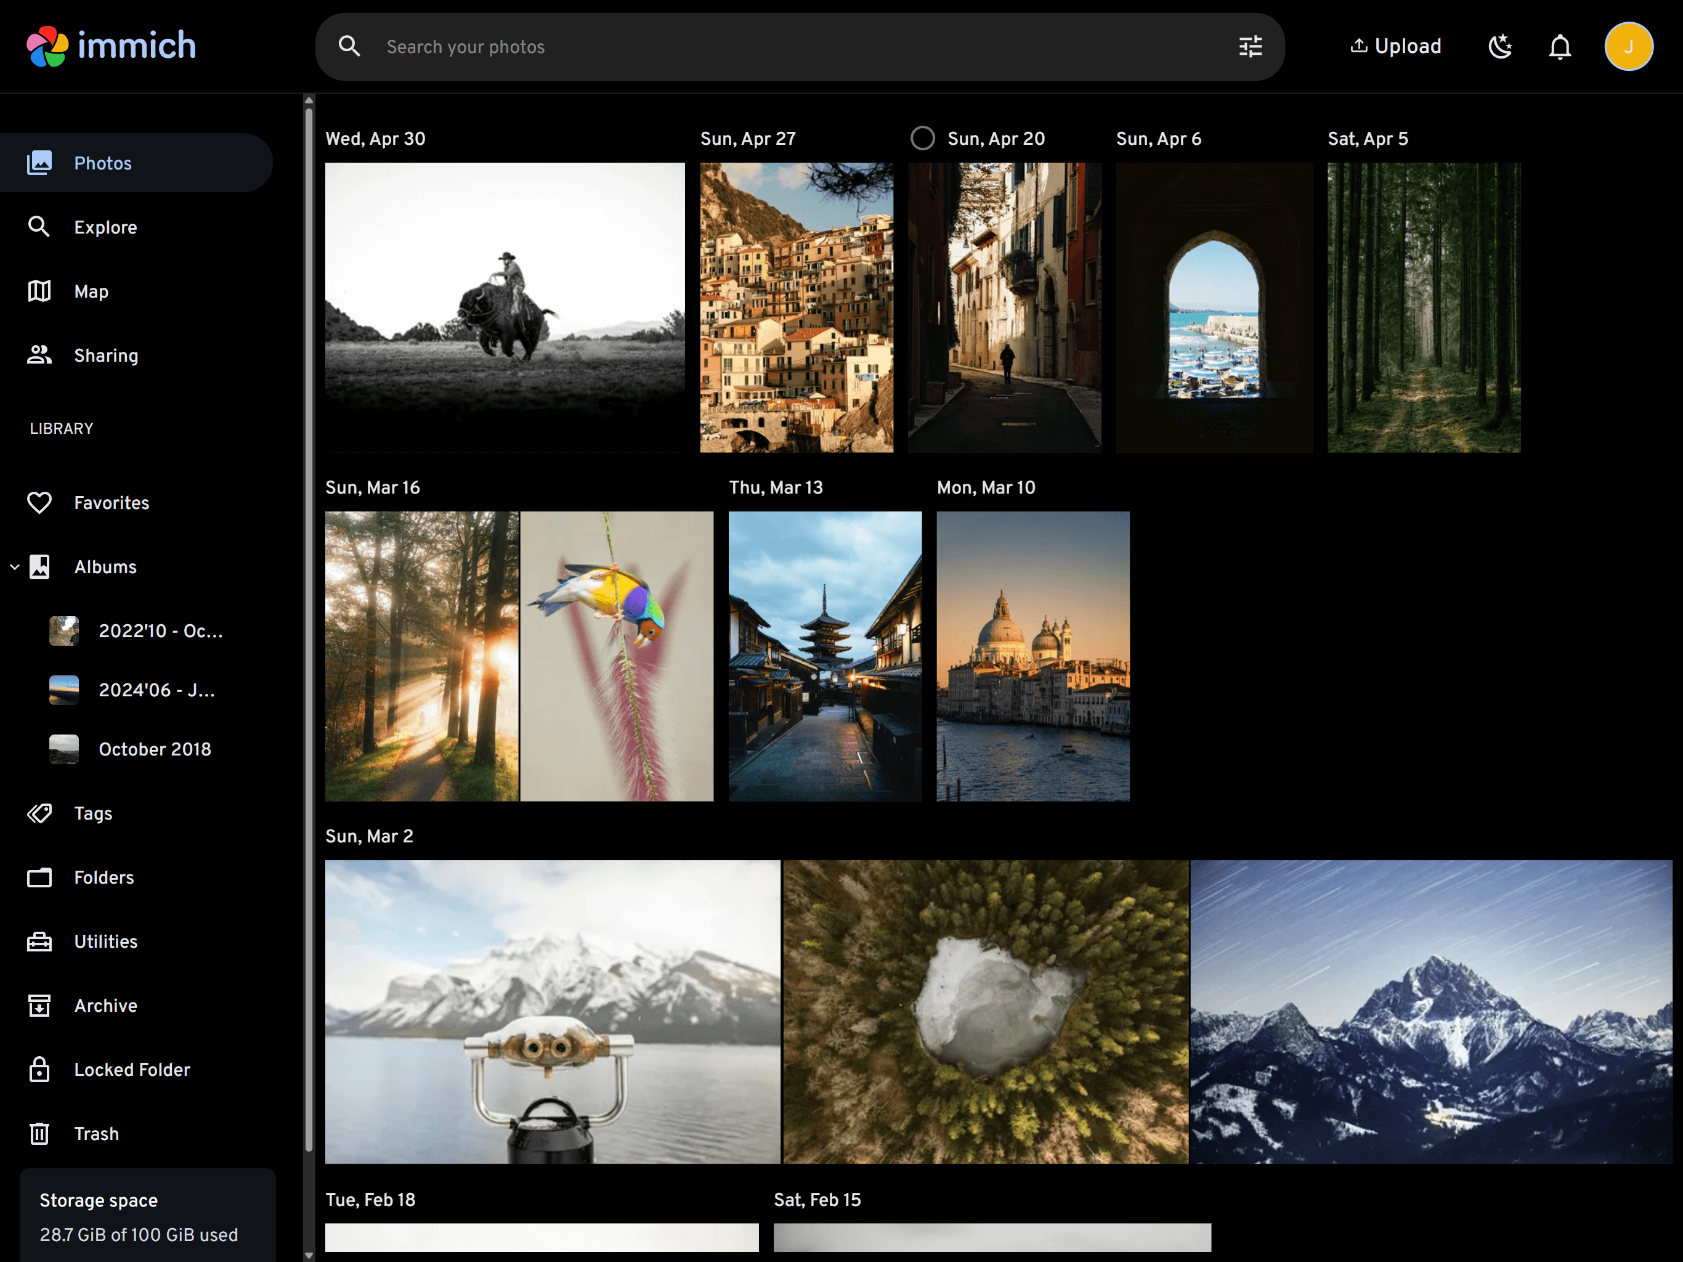
Task: Click the Photos sidebar icon
Action: click(39, 163)
